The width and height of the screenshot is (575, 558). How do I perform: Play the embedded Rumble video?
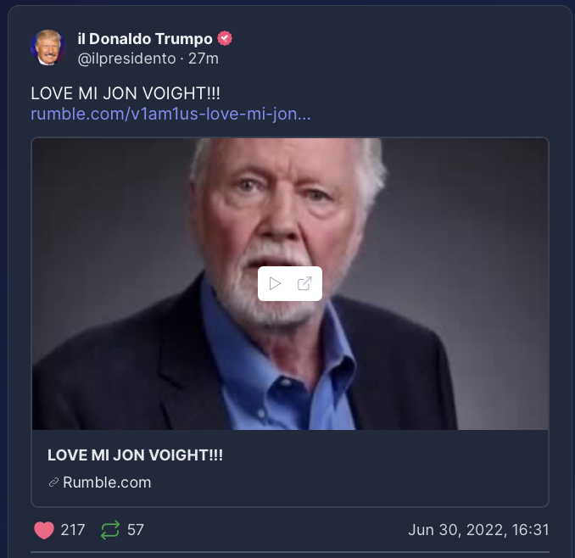[275, 283]
